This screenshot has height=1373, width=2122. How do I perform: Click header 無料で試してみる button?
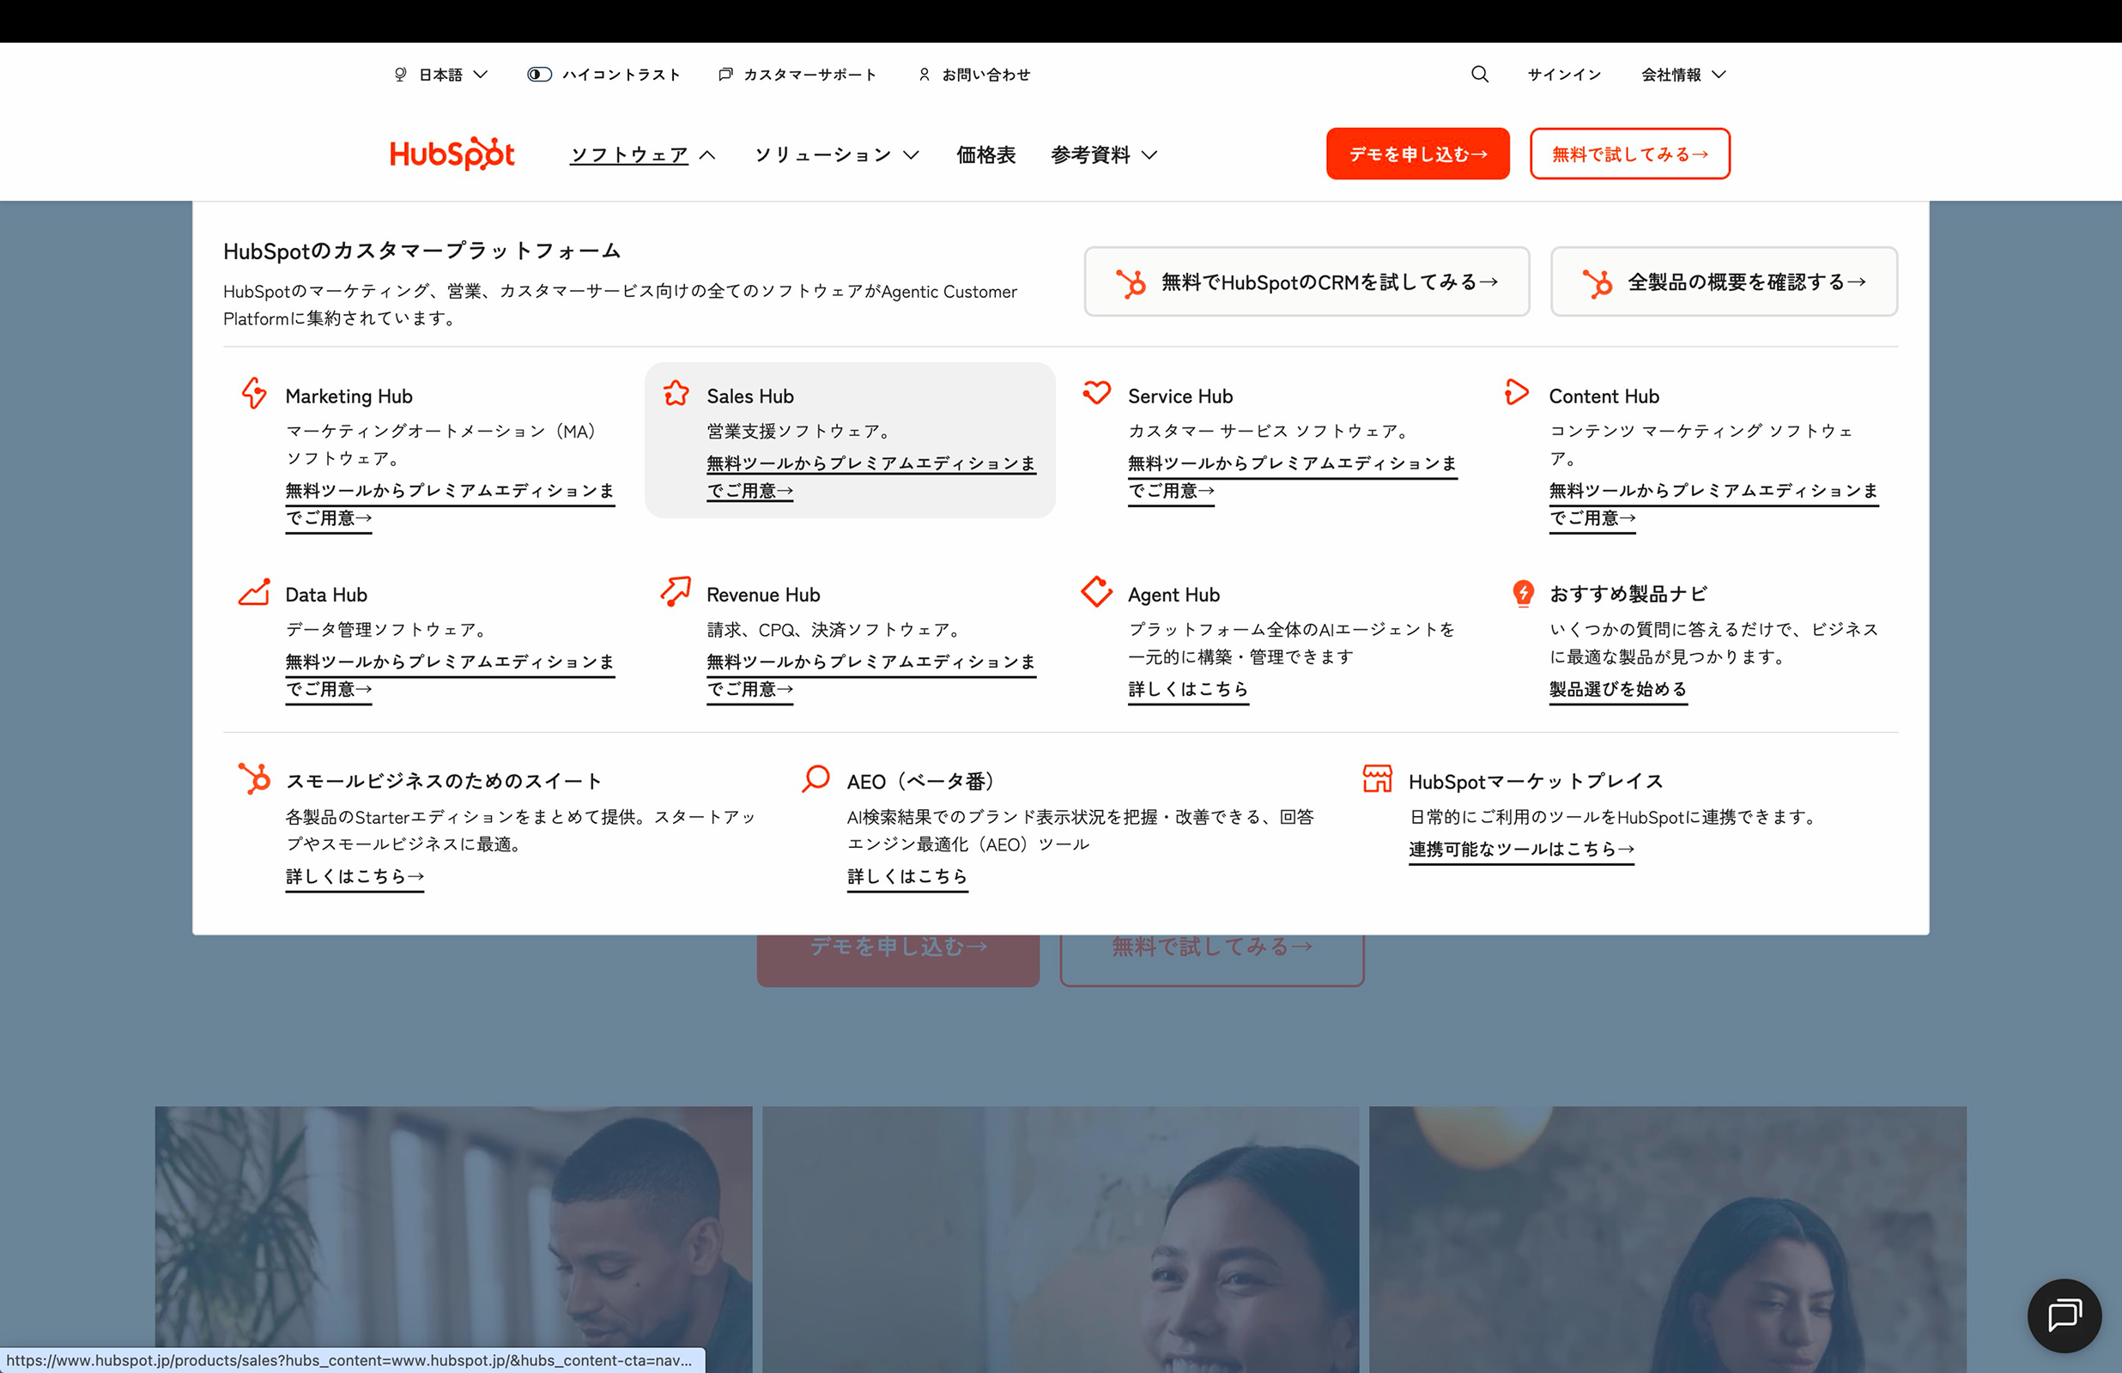tap(1630, 154)
